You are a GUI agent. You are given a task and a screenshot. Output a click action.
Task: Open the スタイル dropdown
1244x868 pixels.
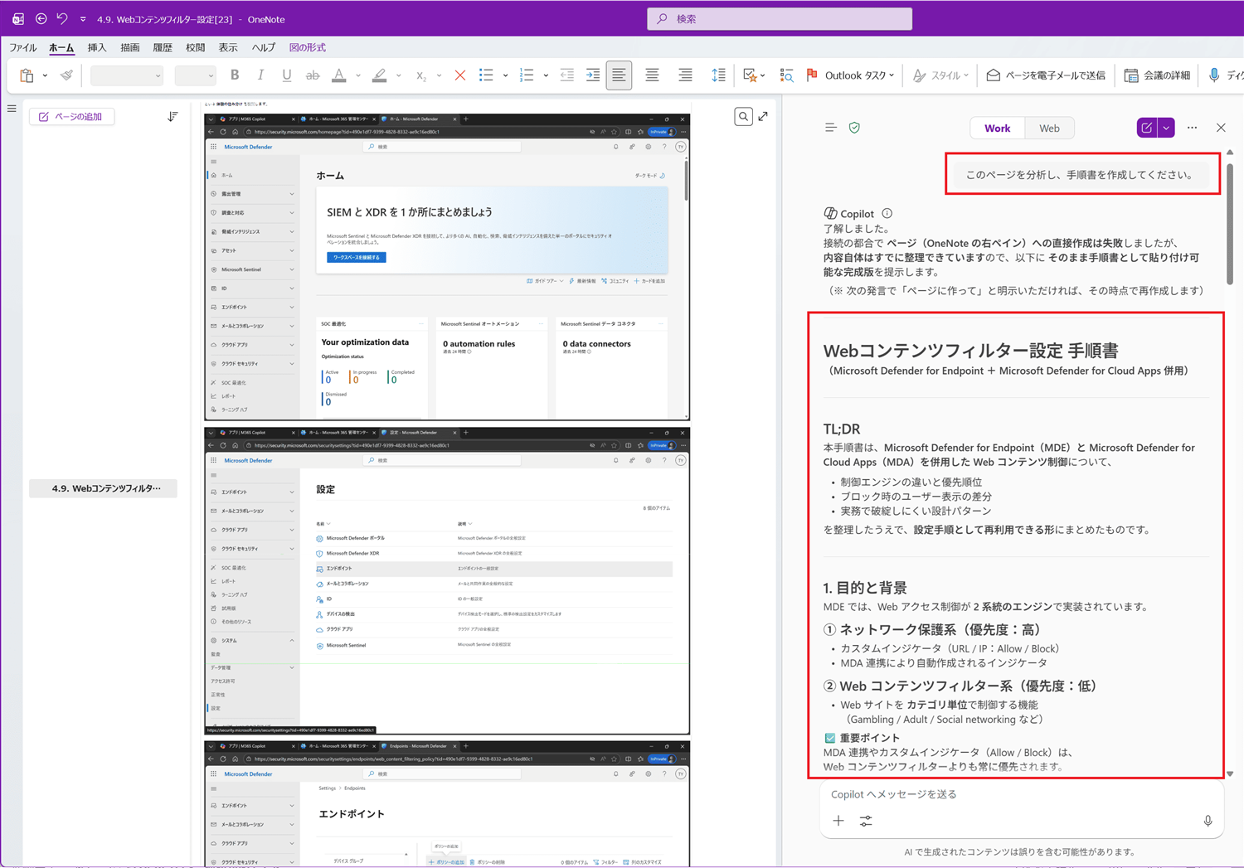point(940,75)
